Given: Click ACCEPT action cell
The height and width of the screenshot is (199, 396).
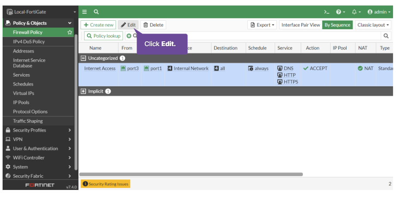Looking at the screenshot, I should [315, 68].
